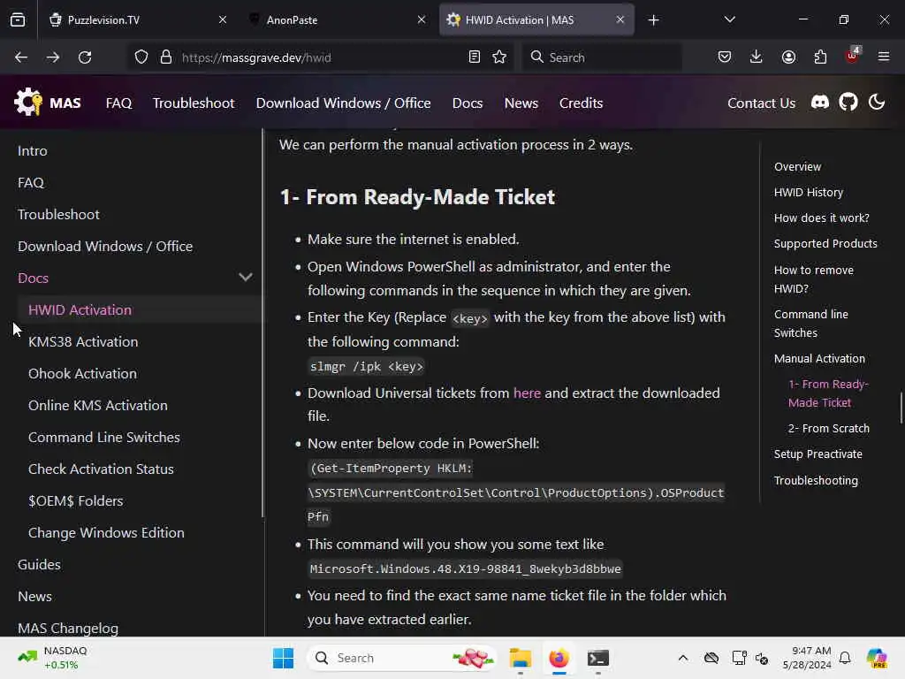Click the 'here' Universal tickets link
The image size is (905, 679).
coord(527,393)
